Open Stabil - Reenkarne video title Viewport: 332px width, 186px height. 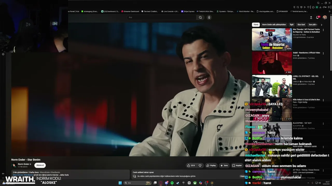point(306,53)
